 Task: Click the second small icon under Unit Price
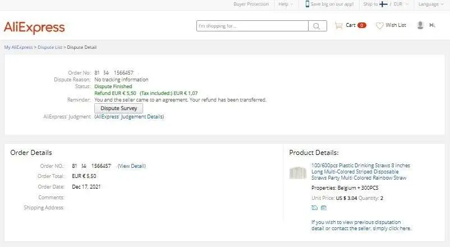coord(323,208)
